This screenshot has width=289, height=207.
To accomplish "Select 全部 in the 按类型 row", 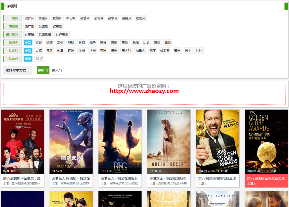I will [x=28, y=43].
